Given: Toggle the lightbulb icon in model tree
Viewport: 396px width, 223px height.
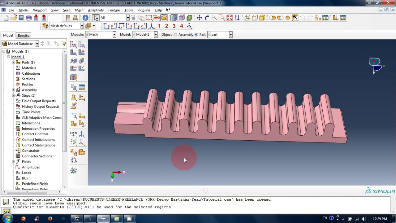Looking at the screenshot, I should 64,44.
